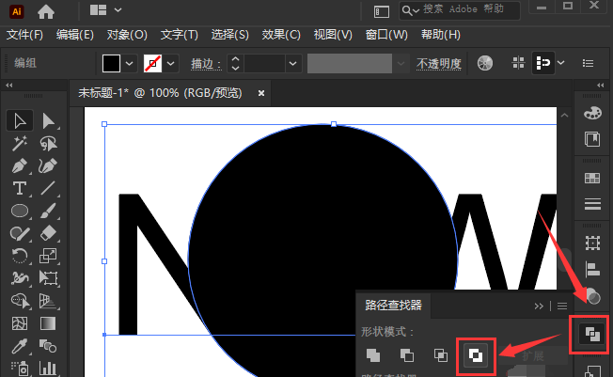Click the Recolor Artwork wheel icon
Screen dimensions: 613x377
click(x=485, y=63)
